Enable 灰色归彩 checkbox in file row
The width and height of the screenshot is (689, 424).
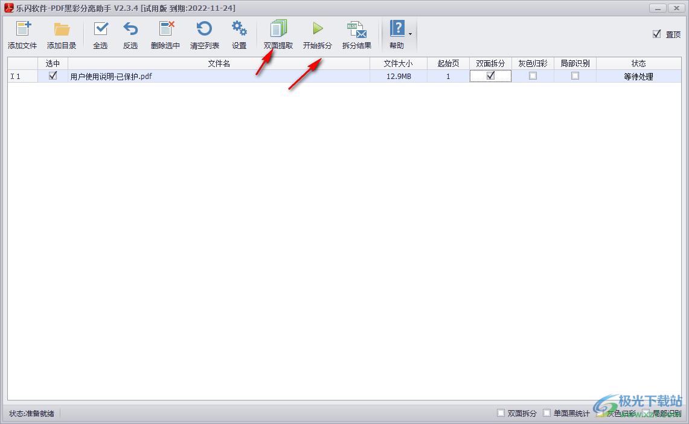533,76
